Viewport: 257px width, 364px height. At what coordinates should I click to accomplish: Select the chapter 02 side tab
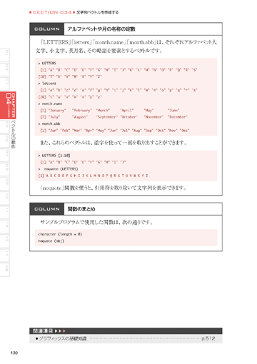pyautogui.click(x=5, y=69)
